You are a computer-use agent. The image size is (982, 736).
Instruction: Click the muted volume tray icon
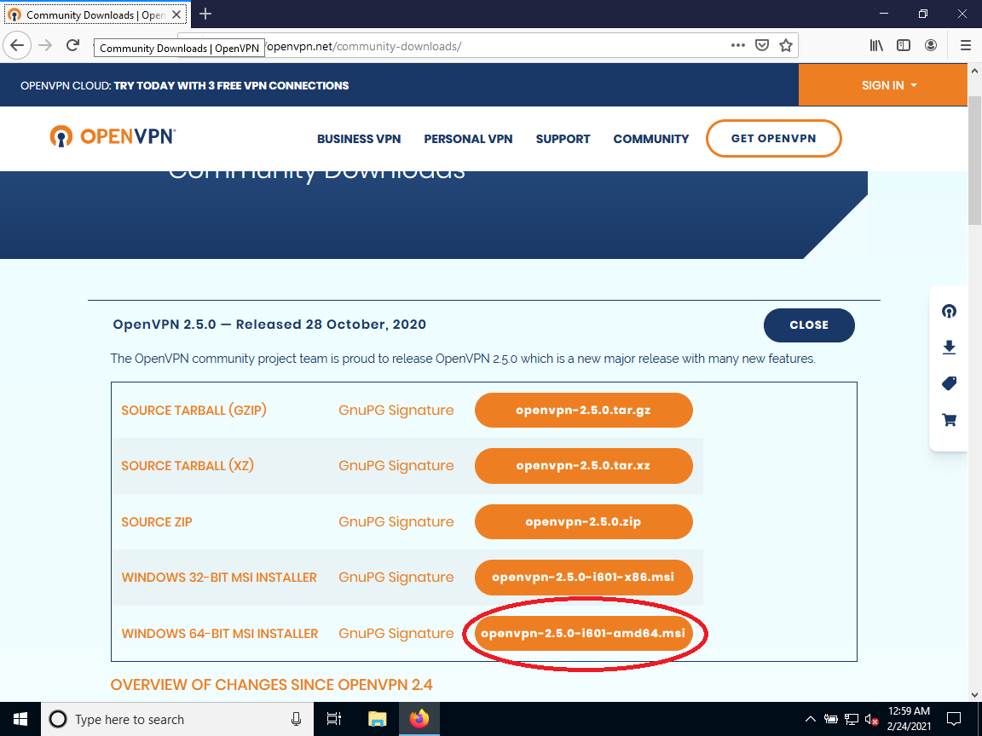[x=871, y=719]
